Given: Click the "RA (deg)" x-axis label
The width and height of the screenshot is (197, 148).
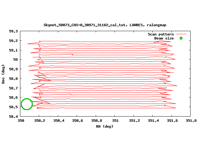Looking at the screenshot, I should click(105, 126).
